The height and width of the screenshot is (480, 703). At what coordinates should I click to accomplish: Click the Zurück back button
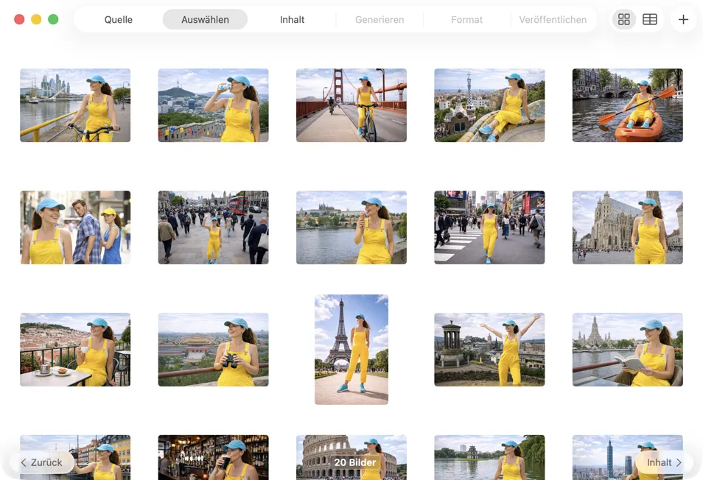tap(42, 462)
